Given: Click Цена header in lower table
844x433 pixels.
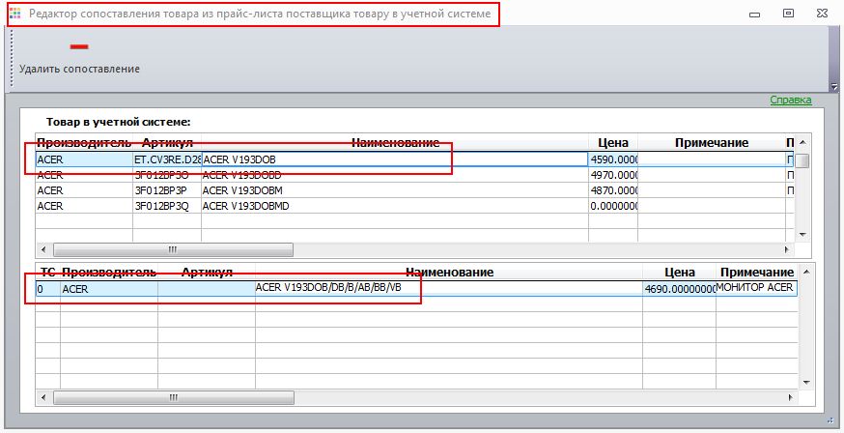Looking at the screenshot, I should click(679, 273).
